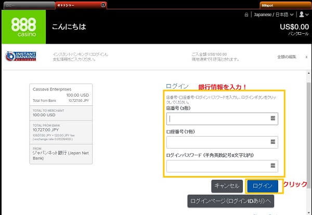Viewport: 312px width, 215px height.
Task: Close the キャッシャー tab with its X icon
Action: tap(102, 5)
